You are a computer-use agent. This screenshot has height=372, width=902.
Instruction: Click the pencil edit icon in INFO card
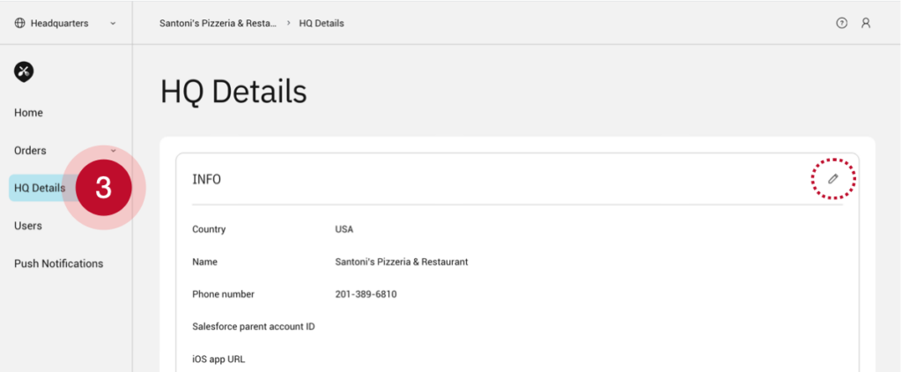[x=832, y=179]
